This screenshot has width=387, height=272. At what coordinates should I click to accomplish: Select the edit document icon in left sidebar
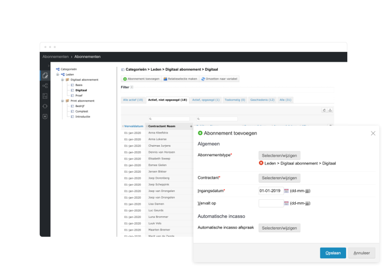[45, 76]
